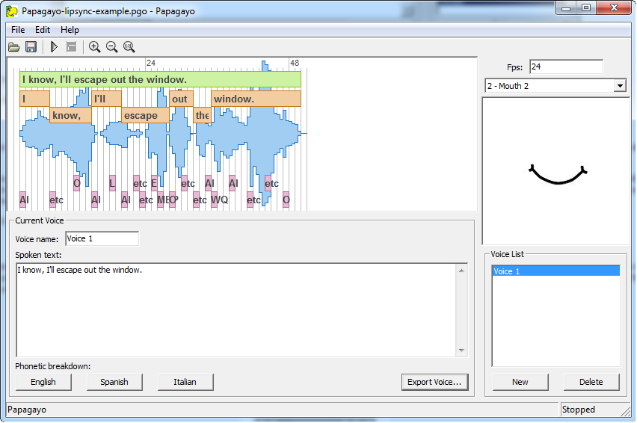Open the Edit menu
Viewport: 637px width, 423px height.
[x=43, y=30]
